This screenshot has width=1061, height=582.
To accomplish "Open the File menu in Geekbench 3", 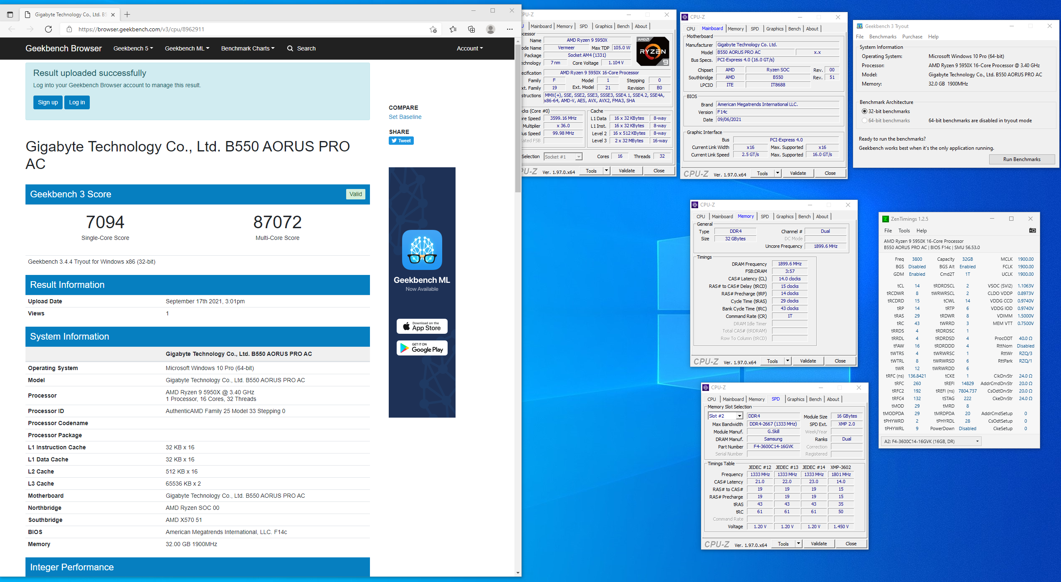I will pos(860,37).
